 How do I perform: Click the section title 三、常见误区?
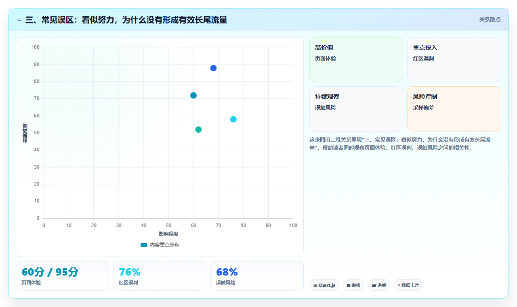tap(126, 20)
